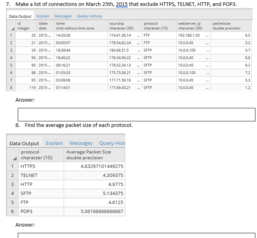Image resolution: width=257 pixels, height=238 pixels.
Task: Click the packetsize column header
Action: point(231,26)
